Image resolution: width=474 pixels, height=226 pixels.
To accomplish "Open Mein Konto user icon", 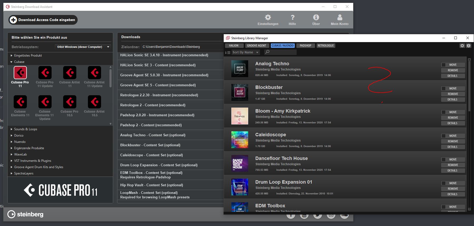I will tap(340, 17).
